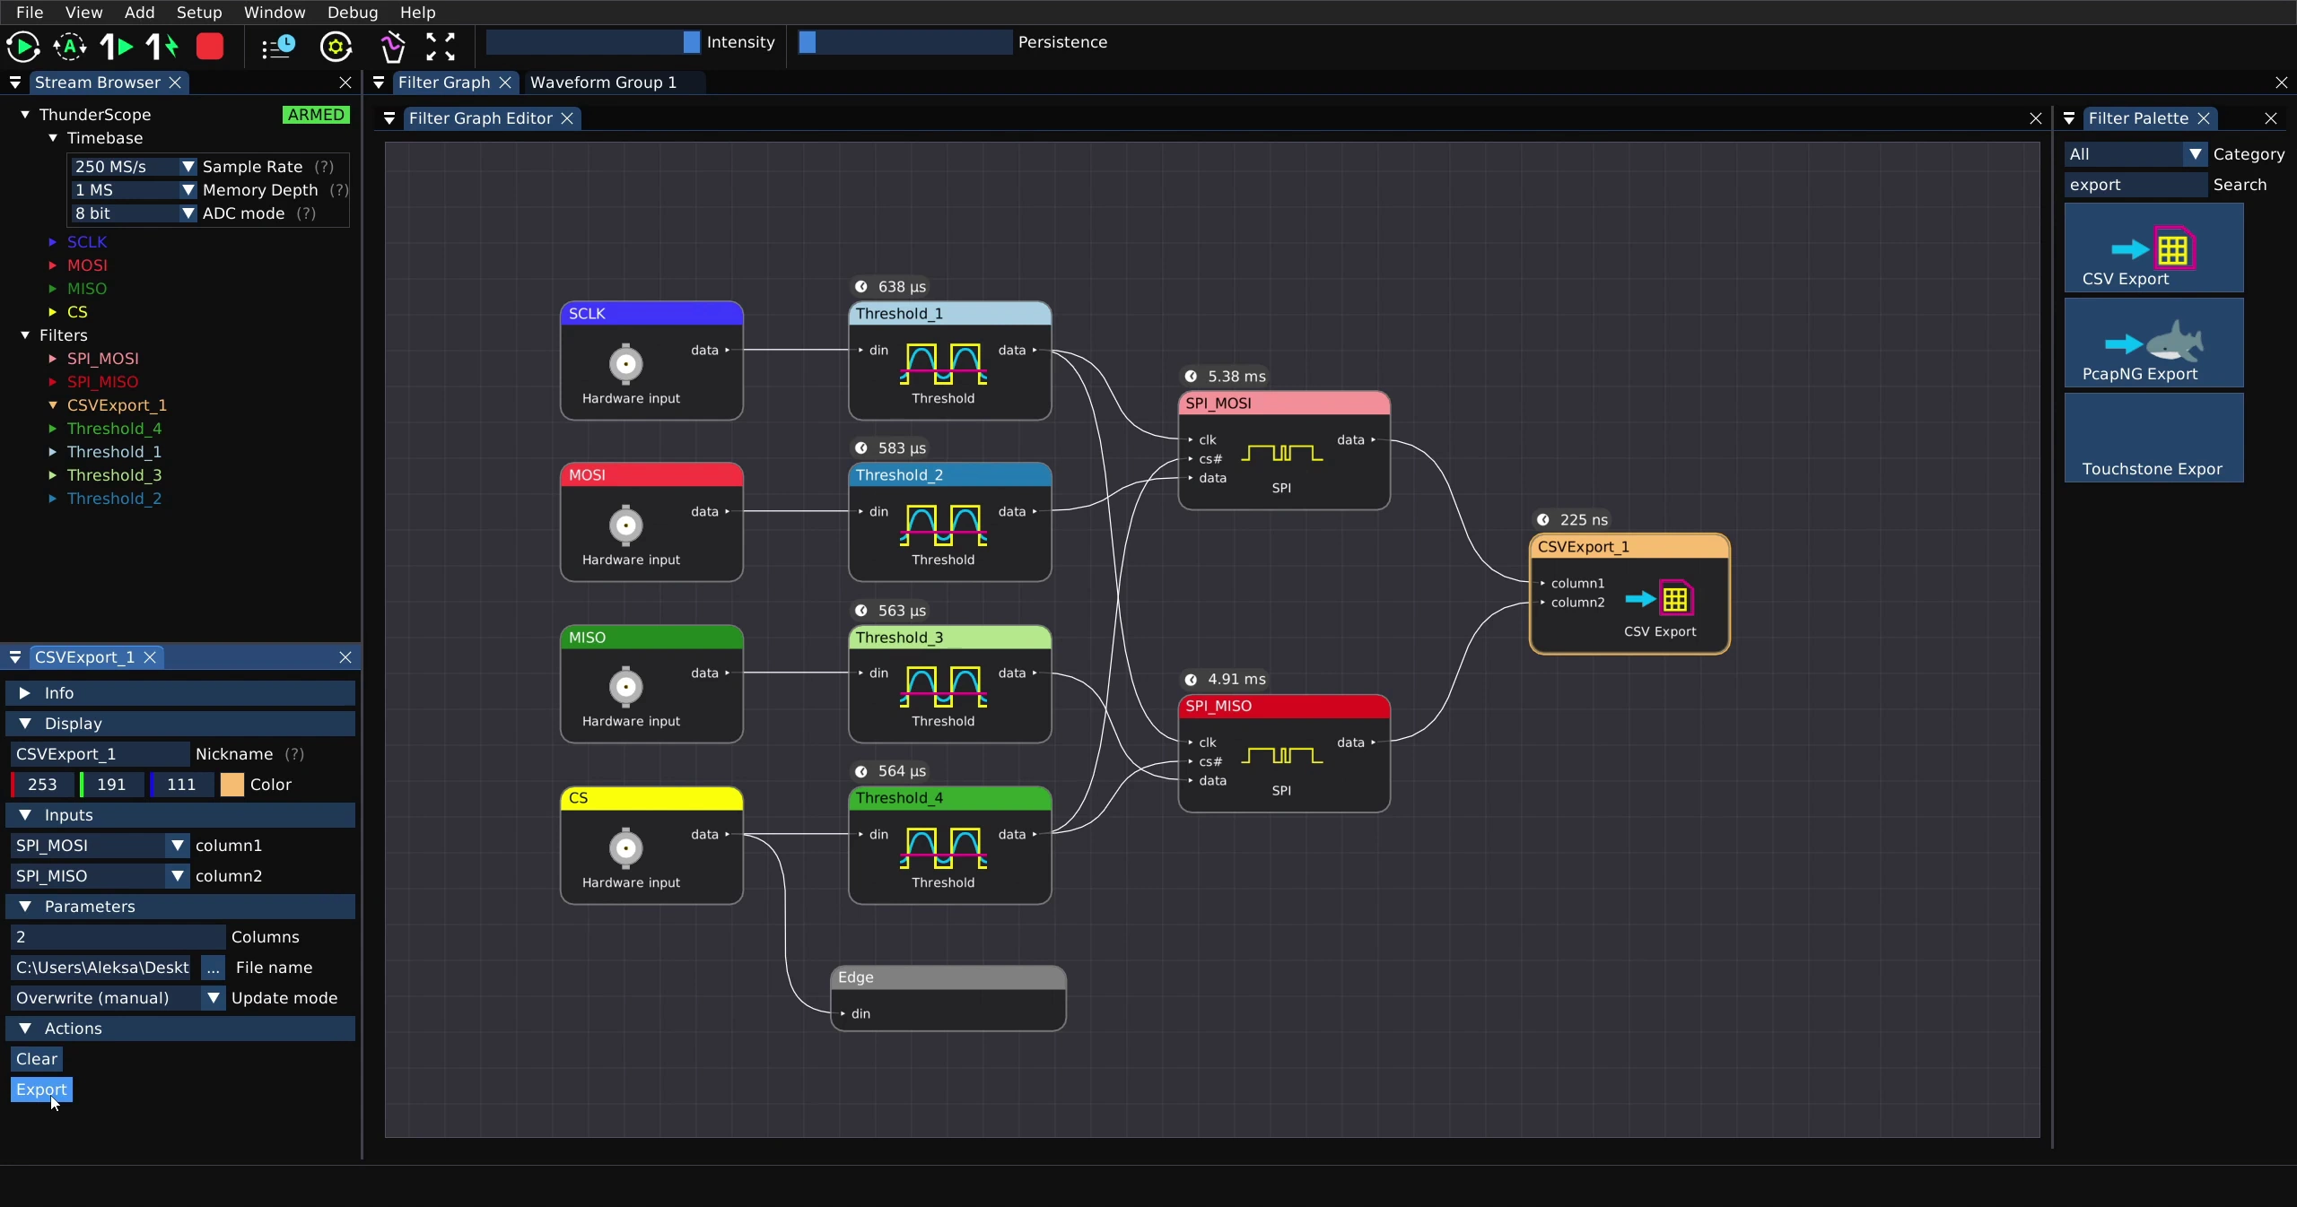The height and width of the screenshot is (1207, 2297).
Task: Expand the Info section
Action: [180, 693]
